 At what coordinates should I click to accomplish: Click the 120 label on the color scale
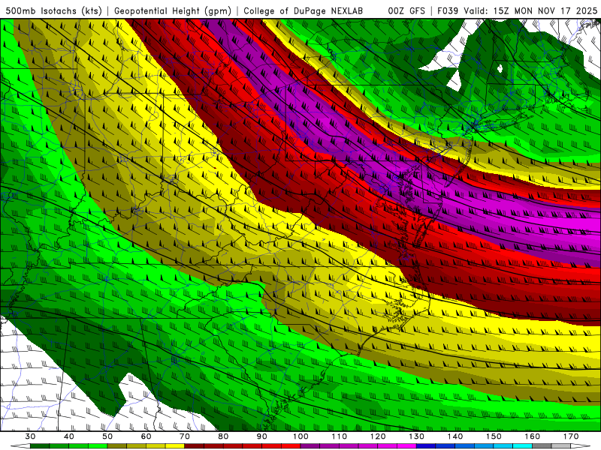(x=378, y=436)
